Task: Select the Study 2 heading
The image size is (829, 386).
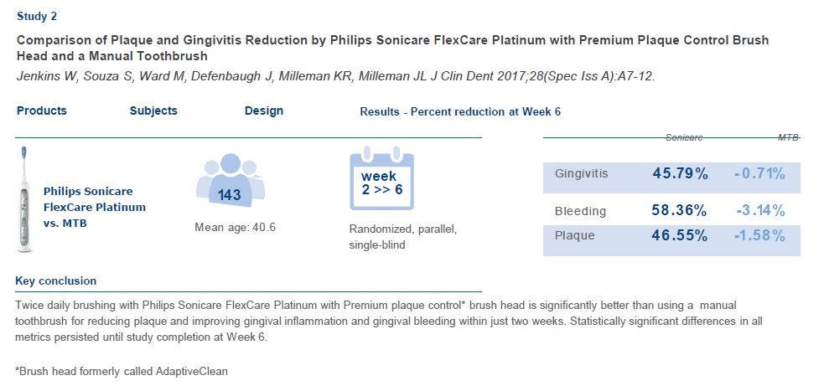Action: pos(38,15)
